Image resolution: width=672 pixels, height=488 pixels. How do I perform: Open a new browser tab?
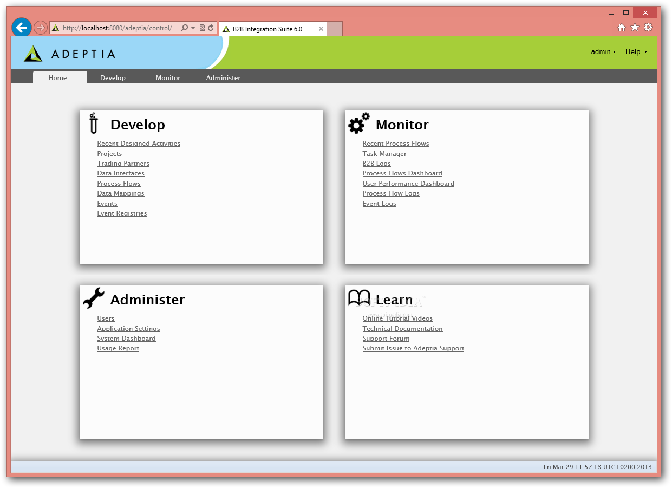(x=335, y=29)
